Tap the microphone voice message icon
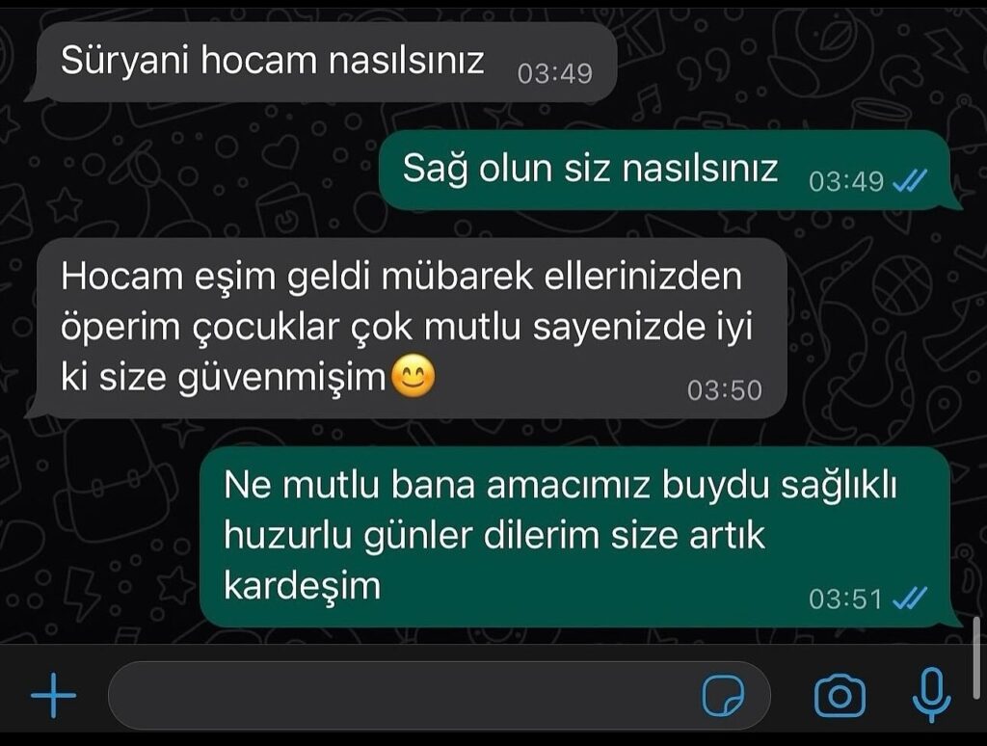 pos(932,695)
